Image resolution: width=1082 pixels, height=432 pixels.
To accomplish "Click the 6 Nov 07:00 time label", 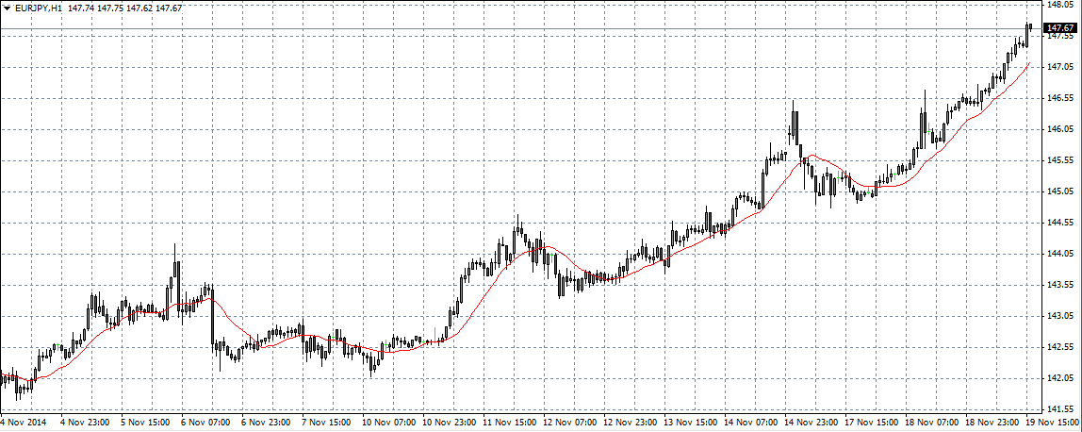I will [x=206, y=422].
